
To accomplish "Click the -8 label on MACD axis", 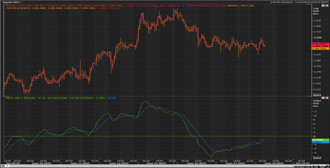I will (315, 153).
